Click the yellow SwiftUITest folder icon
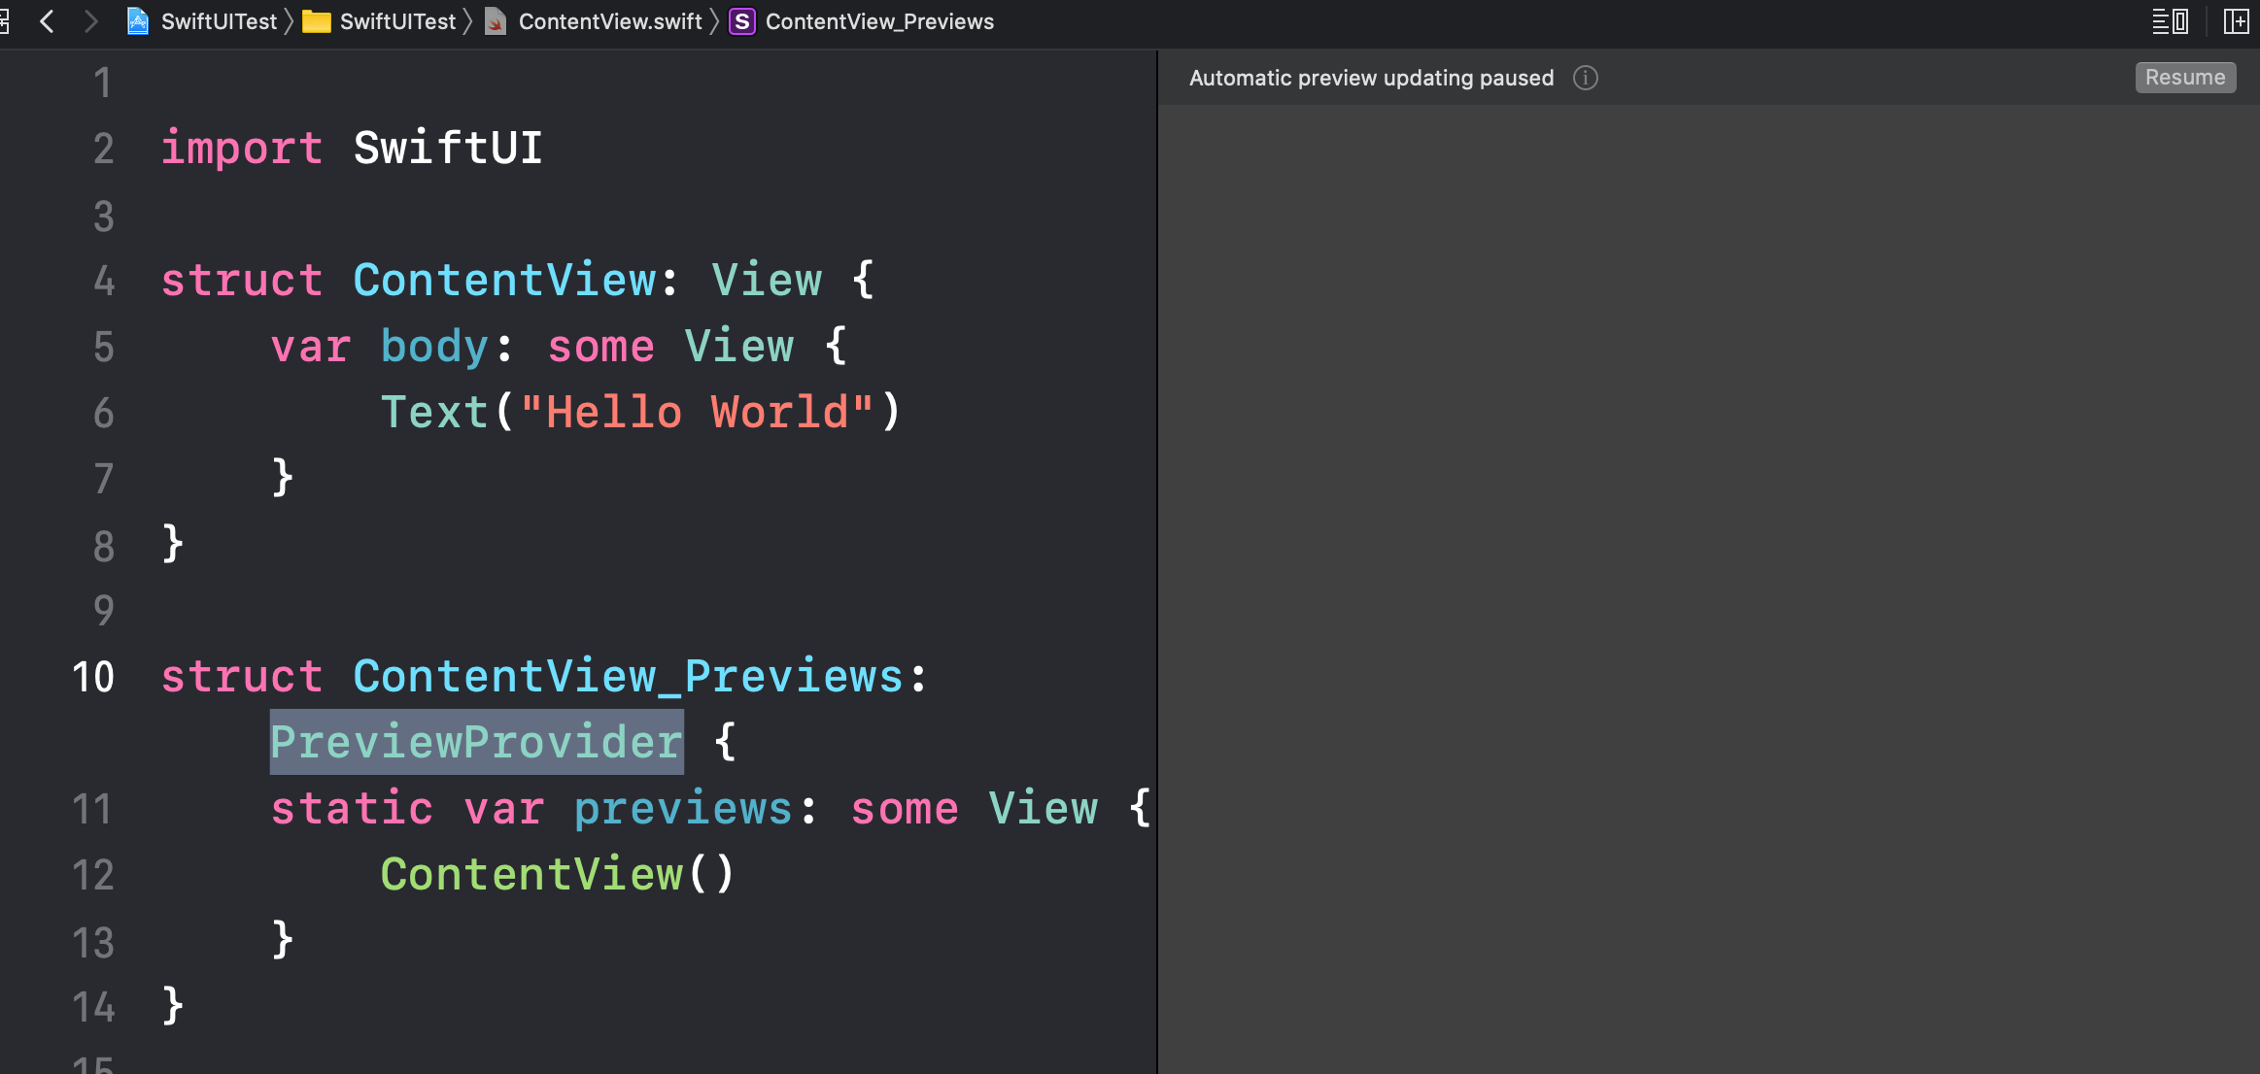The width and height of the screenshot is (2260, 1074). pyautogui.click(x=317, y=21)
